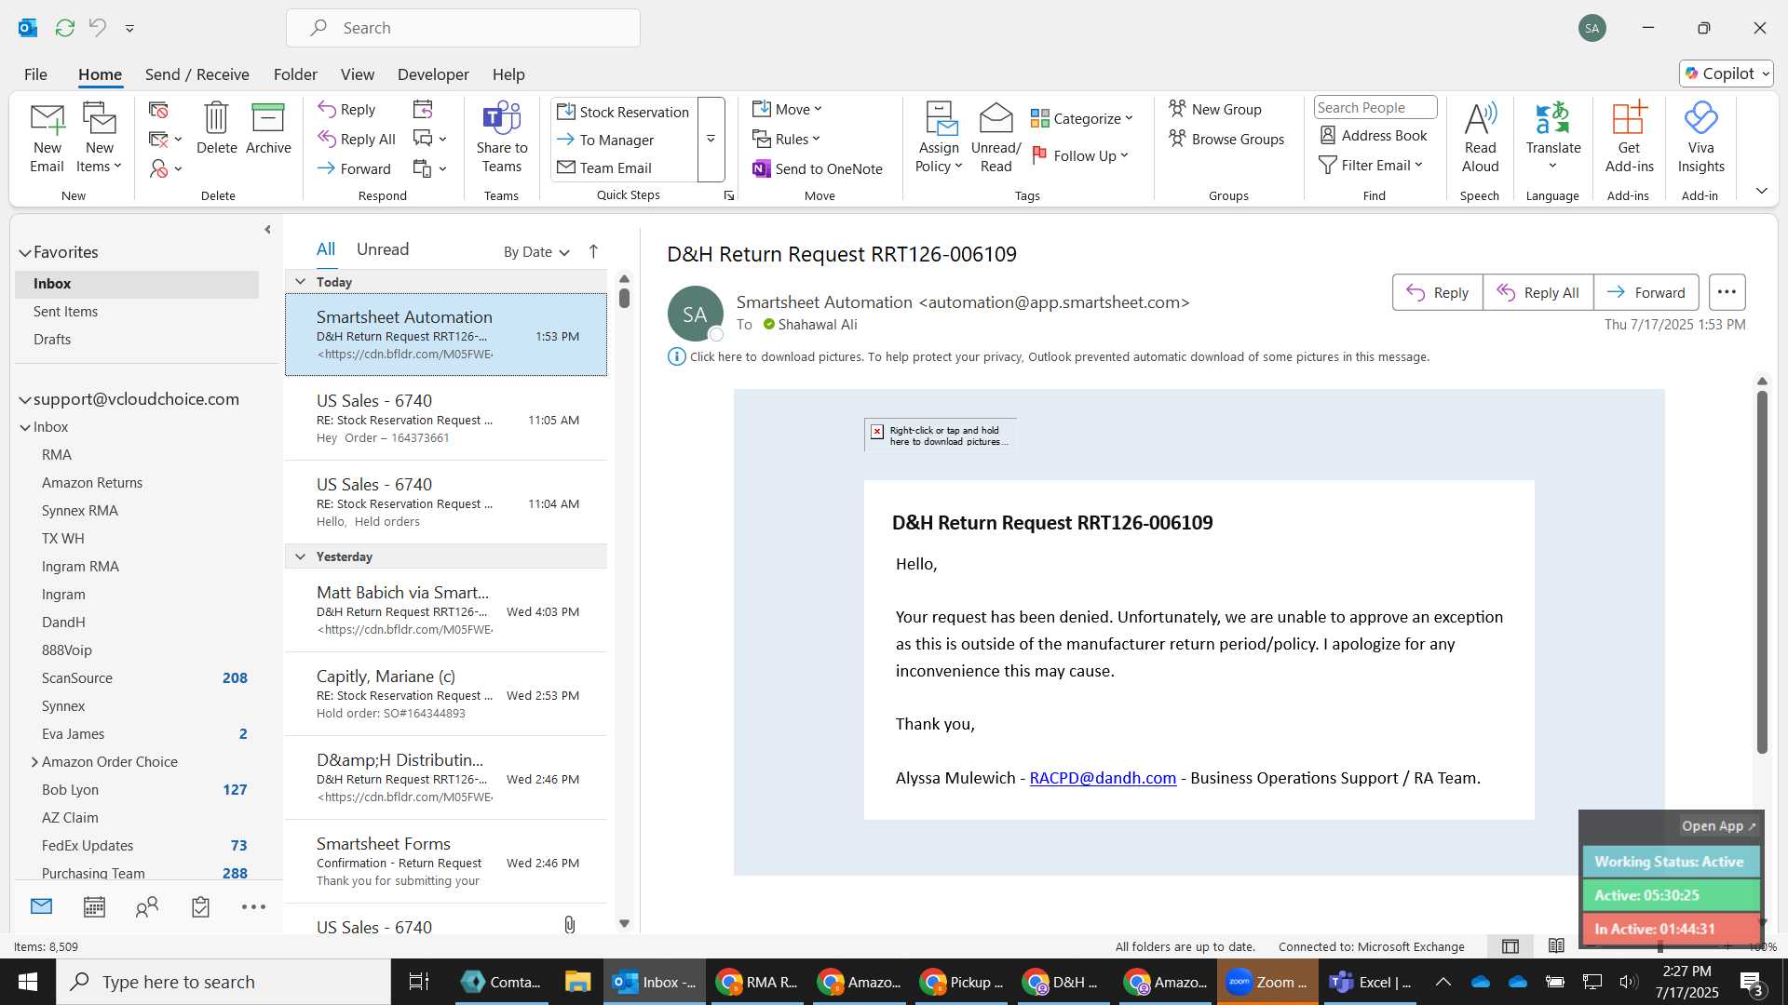Collapse the Today group header
1788x1005 pixels.
click(x=300, y=281)
